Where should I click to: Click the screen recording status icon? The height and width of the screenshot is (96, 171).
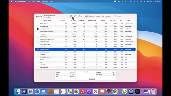(115, 1)
